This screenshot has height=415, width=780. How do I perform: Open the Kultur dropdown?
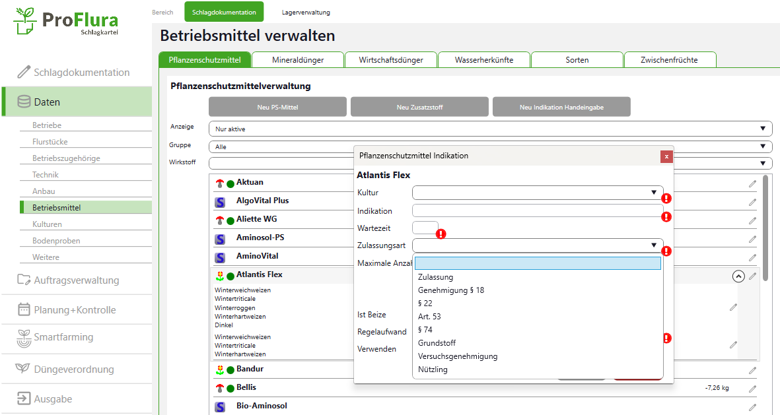coord(537,193)
